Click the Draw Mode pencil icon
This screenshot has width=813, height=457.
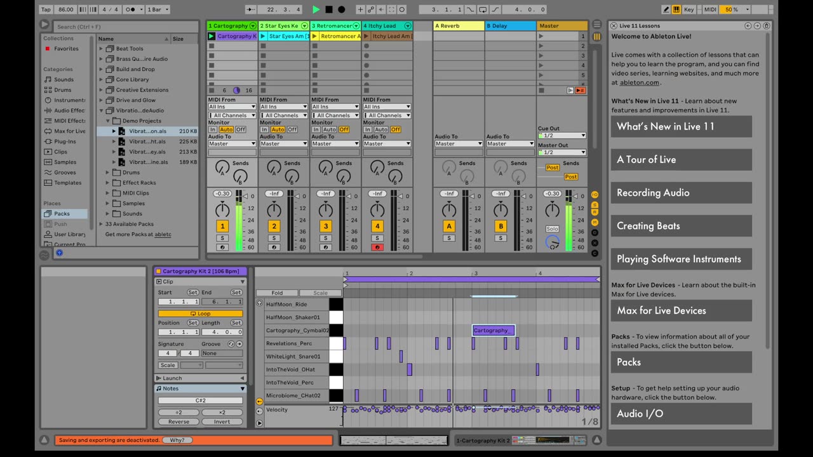(666, 10)
